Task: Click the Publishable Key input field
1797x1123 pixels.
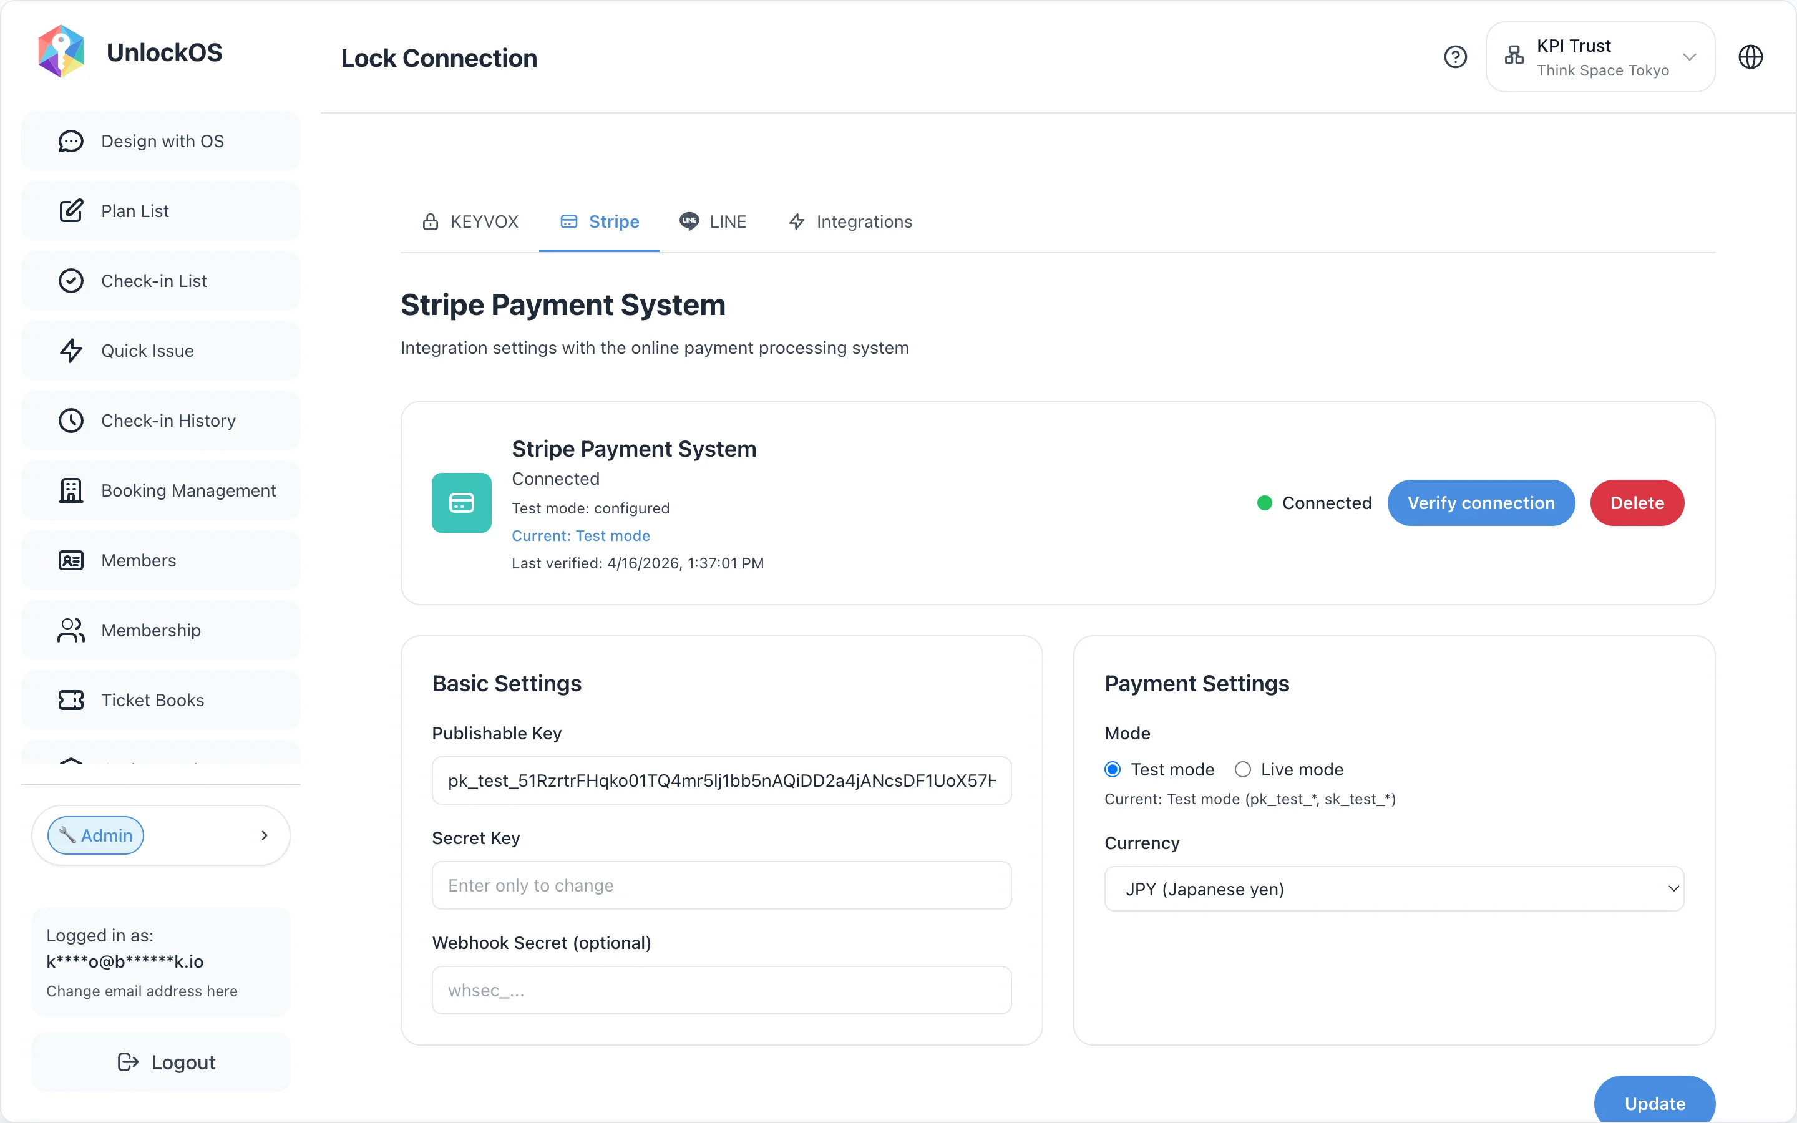Action: 721,780
